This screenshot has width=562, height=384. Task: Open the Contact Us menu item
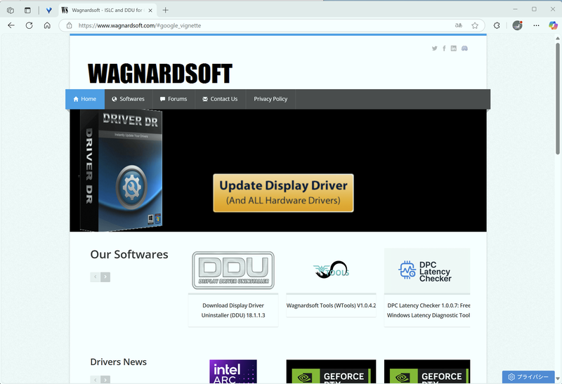[220, 99]
